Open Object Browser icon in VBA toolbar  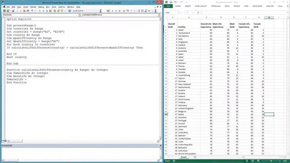[62, 11]
